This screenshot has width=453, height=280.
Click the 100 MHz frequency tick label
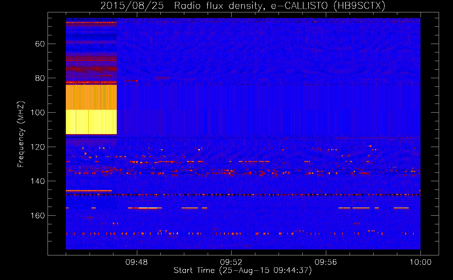point(38,113)
